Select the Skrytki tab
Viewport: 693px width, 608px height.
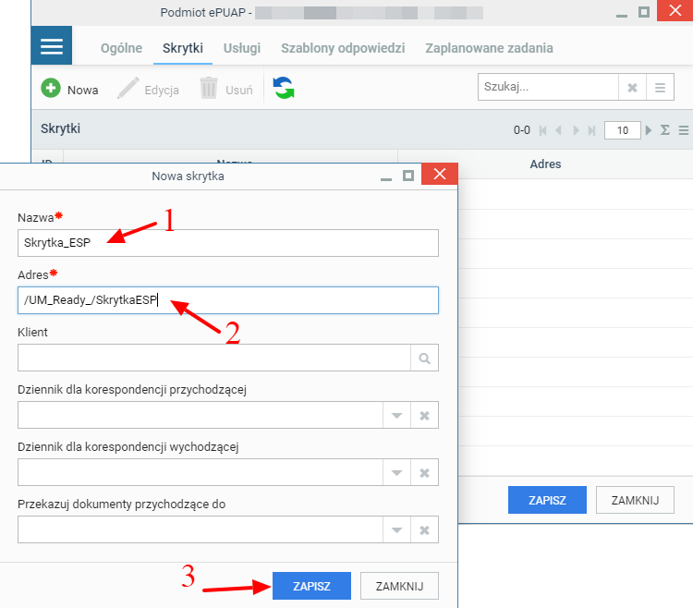click(183, 48)
